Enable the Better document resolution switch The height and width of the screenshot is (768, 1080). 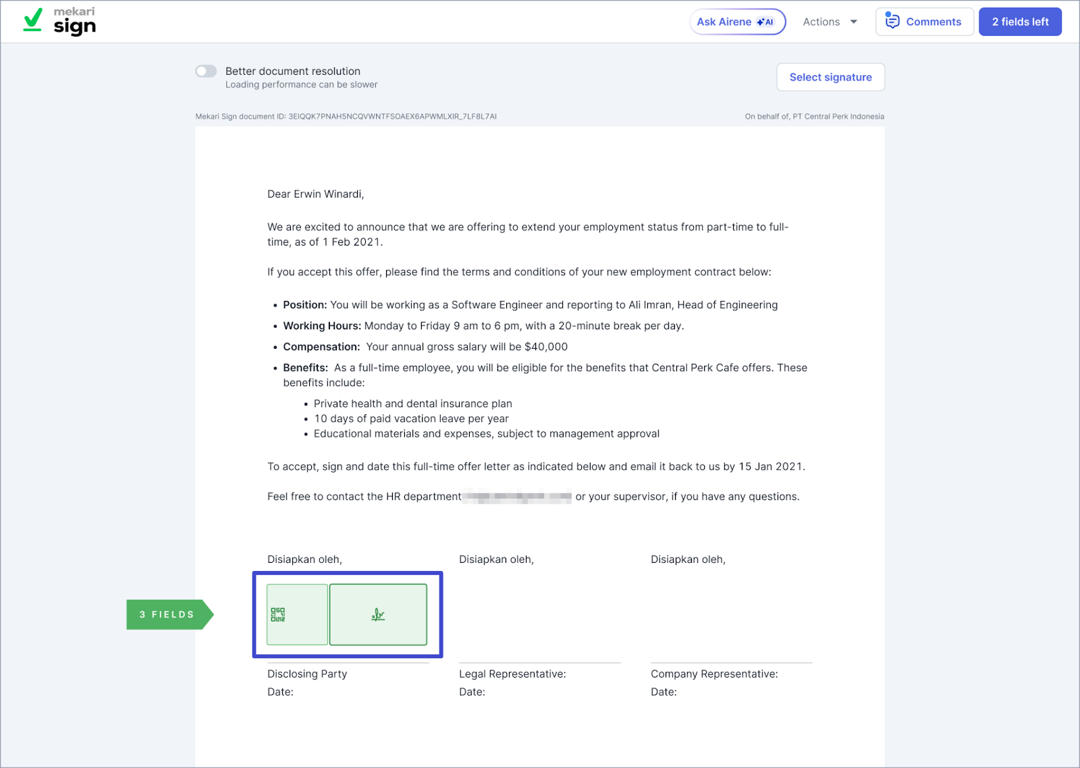(206, 72)
